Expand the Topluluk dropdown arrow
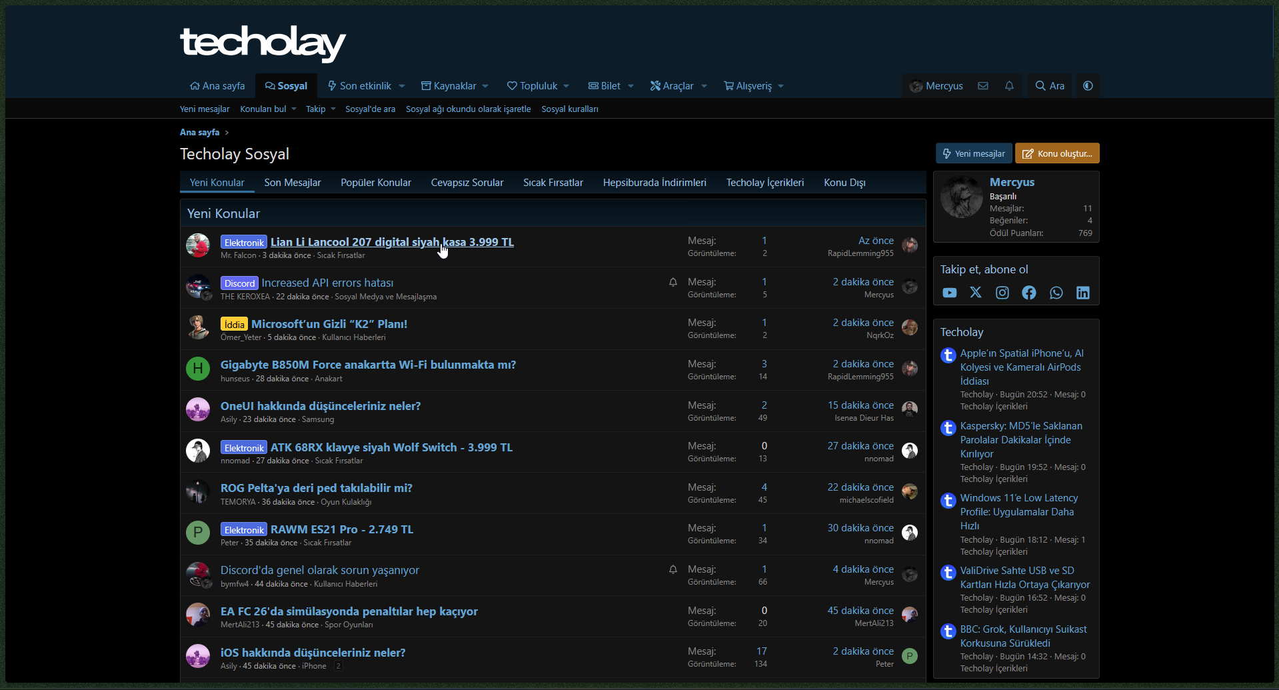 click(x=567, y=86)
